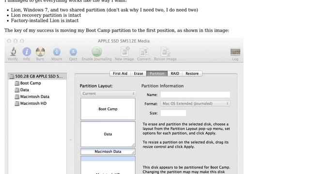Click the "APPLE SSD SM512E Media" window title
This screenshot has height=174, width=310.
click(x=124, y=41)
